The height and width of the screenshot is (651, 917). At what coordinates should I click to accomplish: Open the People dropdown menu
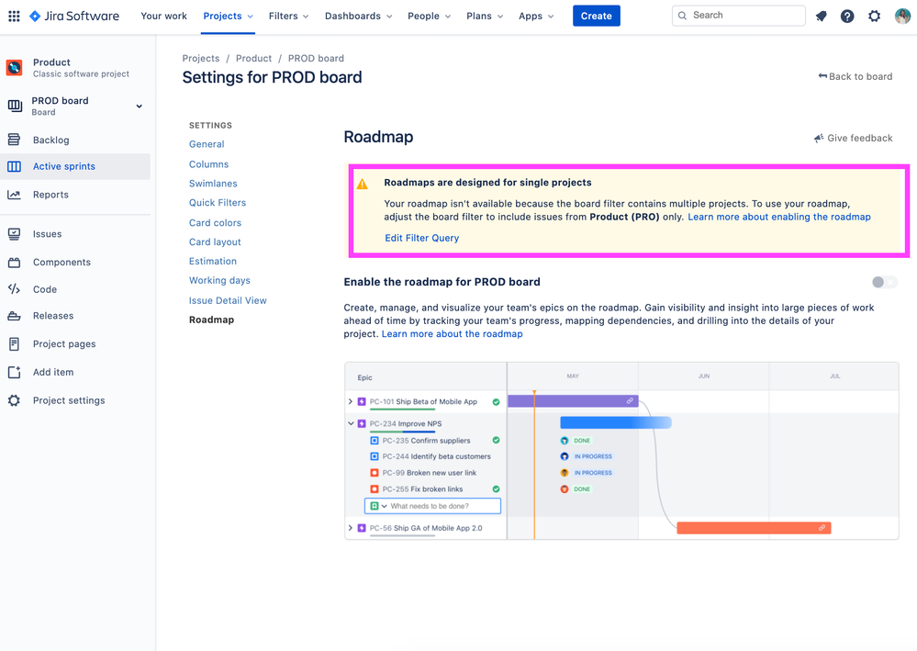429,17
